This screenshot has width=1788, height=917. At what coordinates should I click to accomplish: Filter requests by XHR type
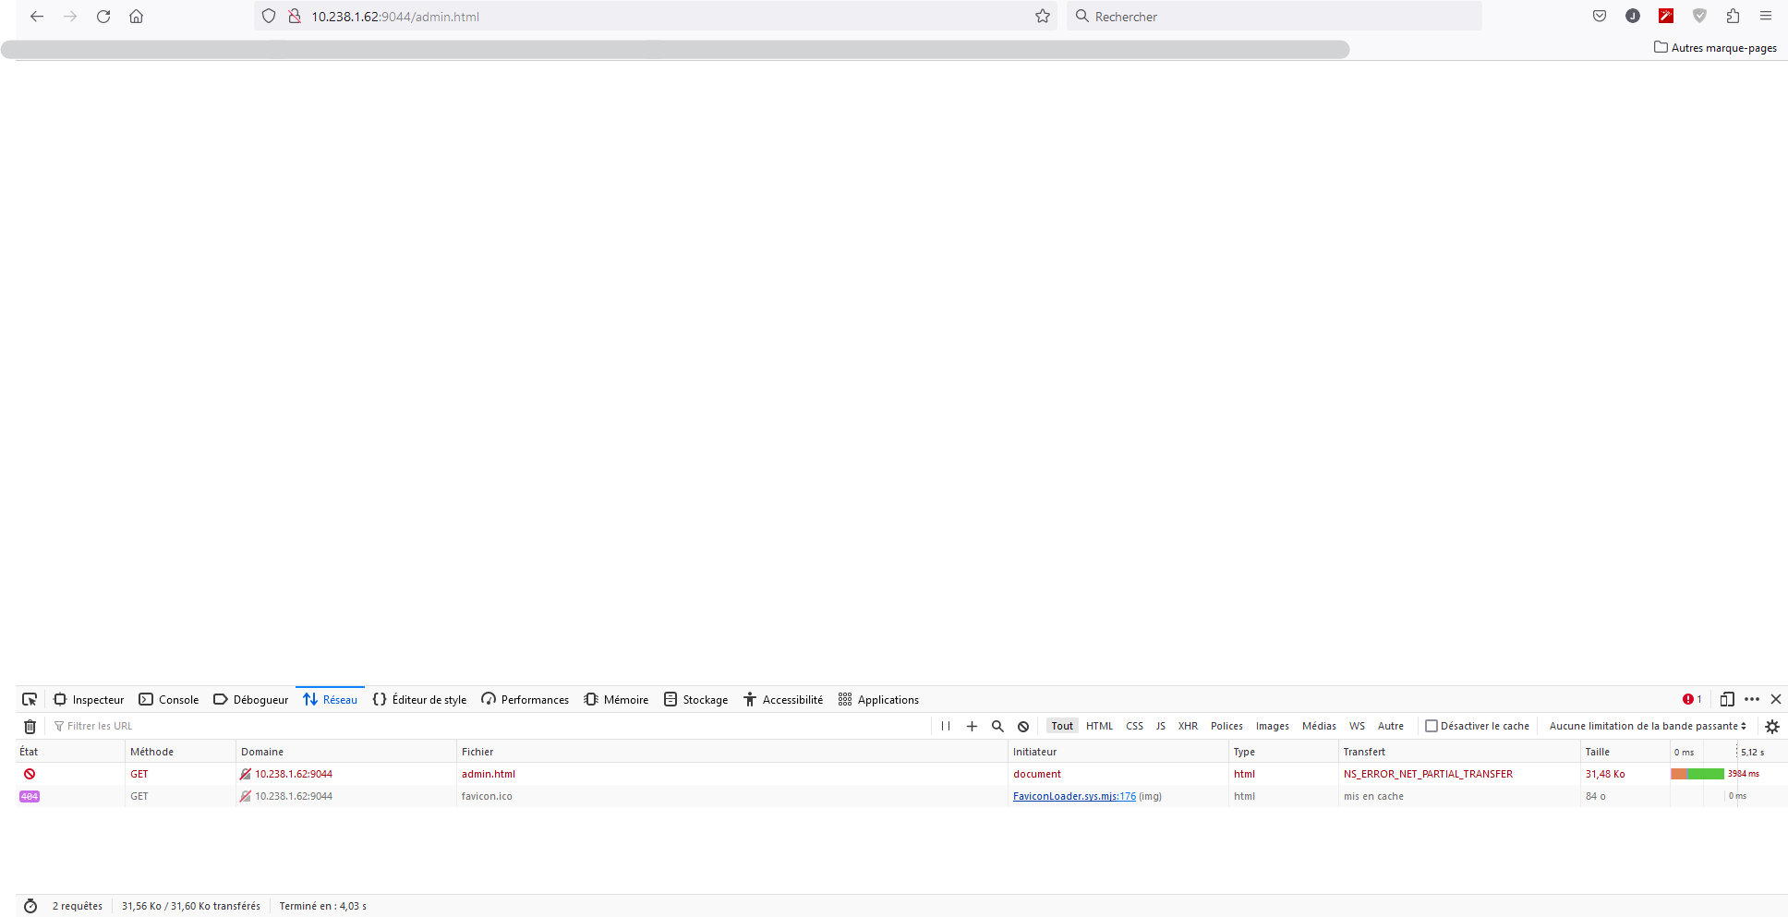(1188, 726)
